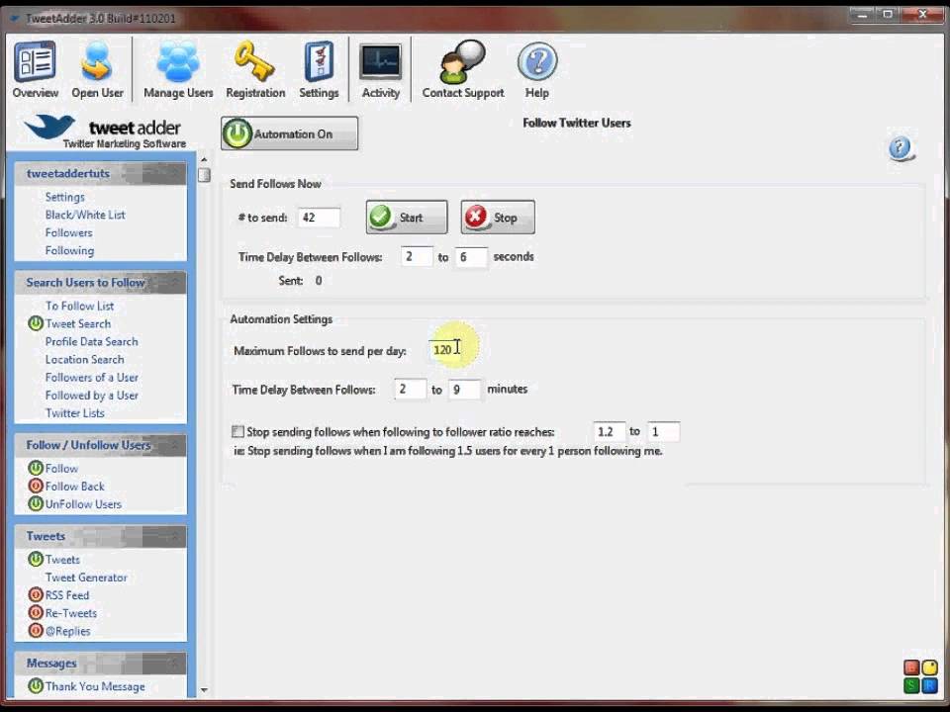The image size is (950, 712).
Task: Open the Black/White List page
Action: (x=85, y=215)
